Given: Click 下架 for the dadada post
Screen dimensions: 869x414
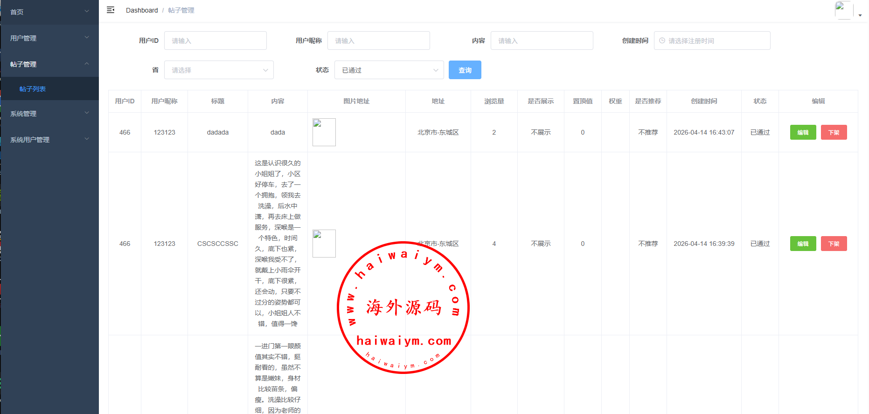Looking at the screenshot, I should click(834, 132).
